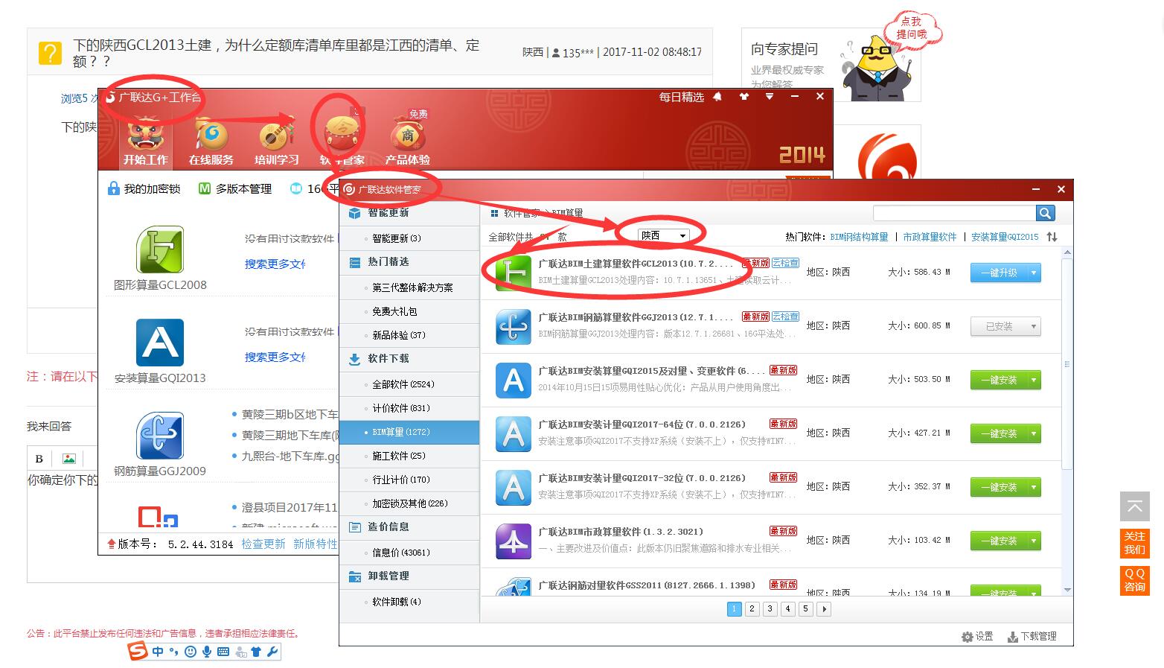Expand arrow beside 已安装 for GGJ2013
1164x668 pixels.
pyautogui.click(x=1034, y=326)
